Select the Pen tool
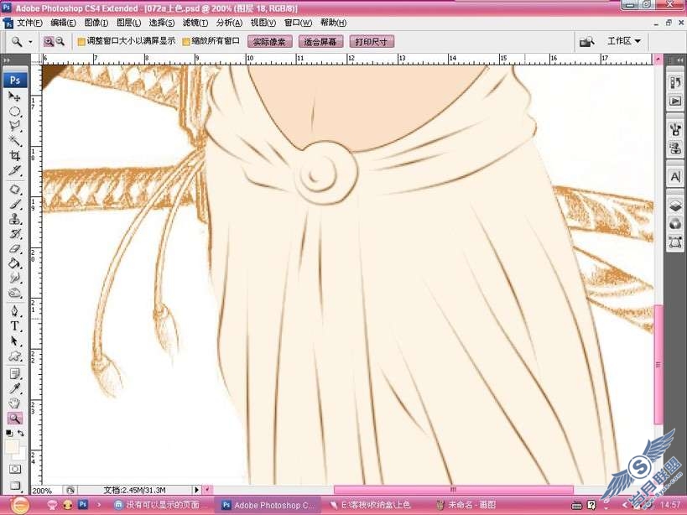The image size is (687, 515). point(14,311)
